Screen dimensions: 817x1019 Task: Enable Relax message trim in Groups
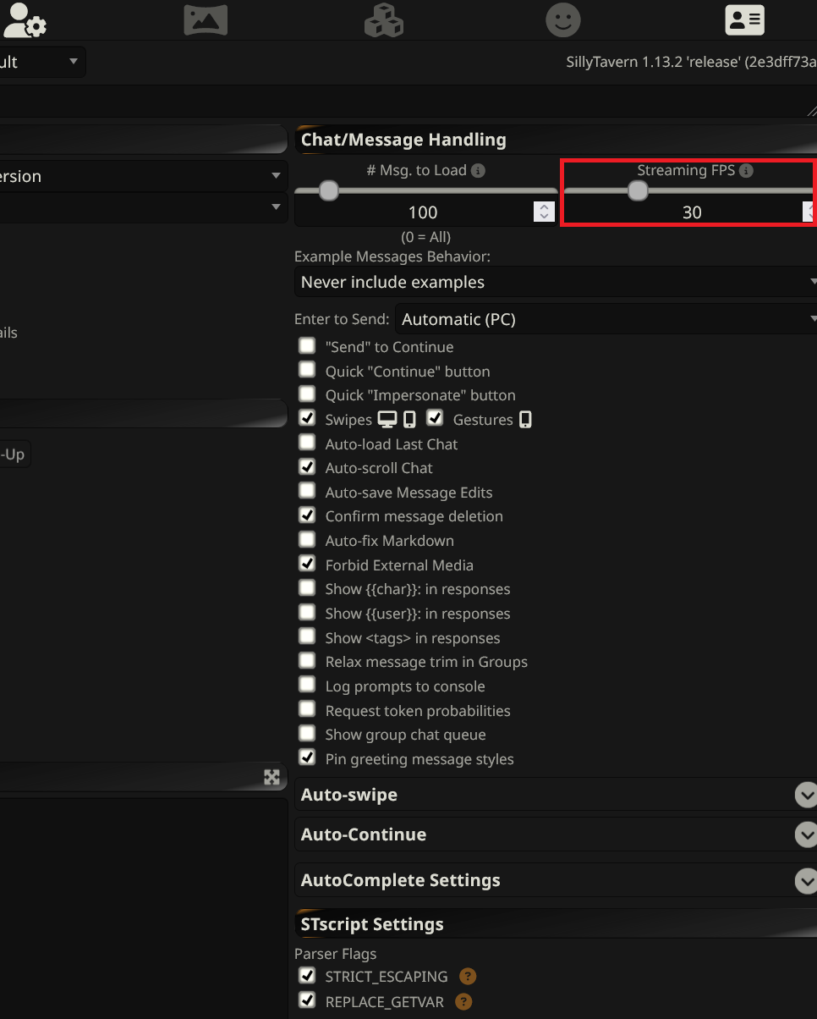pyautogui.click(x=307, y=661)
